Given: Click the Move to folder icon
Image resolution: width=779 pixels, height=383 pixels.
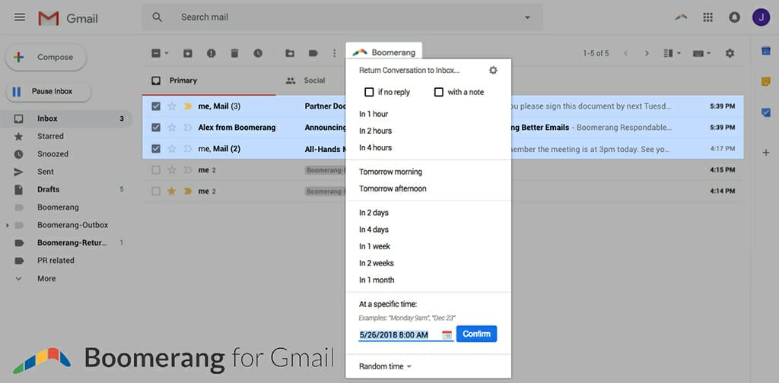Looking at the screenshot, I should 290,53.
